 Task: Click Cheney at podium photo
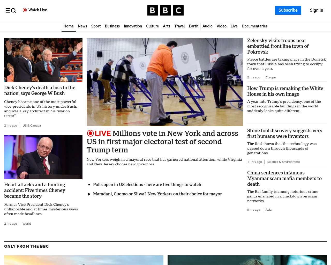tap(43, 157)
